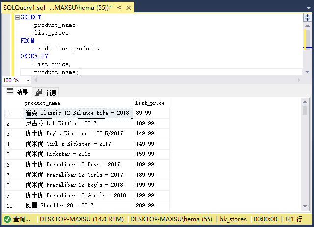
Task: Open the active files dropdown arrow
Action: (309, 8)
